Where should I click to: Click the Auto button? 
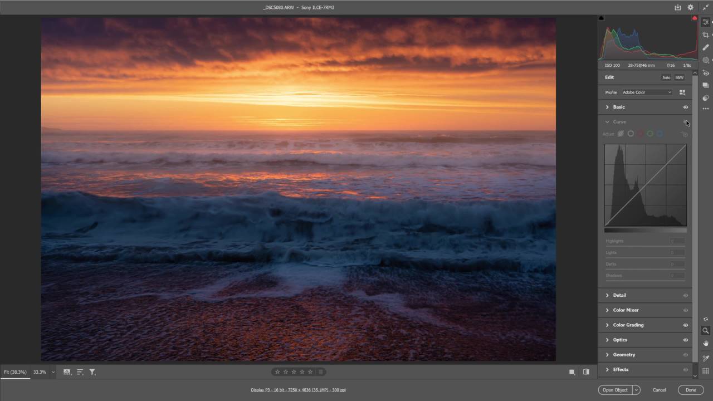tap(666, 77)
